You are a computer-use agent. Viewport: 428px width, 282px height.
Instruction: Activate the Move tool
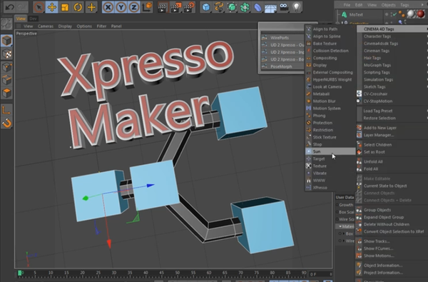(51, 7)
